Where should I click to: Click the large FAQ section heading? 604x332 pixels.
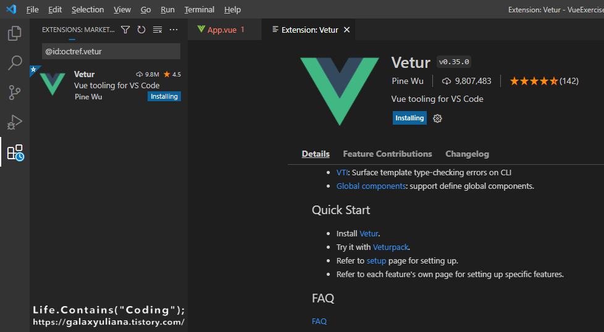tap(323, 298)
